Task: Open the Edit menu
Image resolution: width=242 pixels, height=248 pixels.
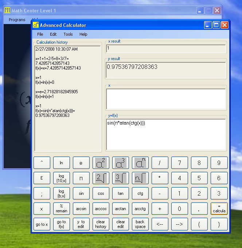Action: tap(53, 34)
